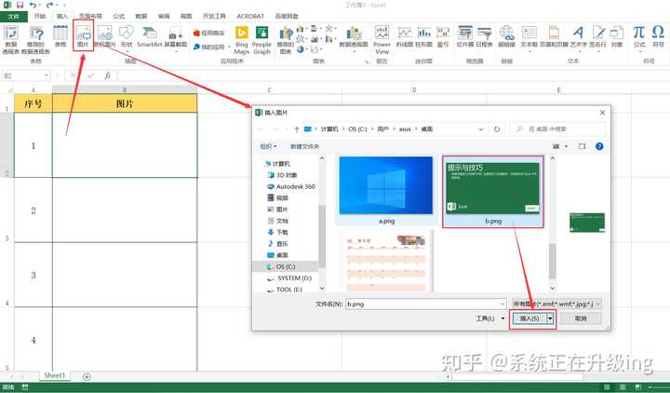The image size is (670, 393).
Task: Open the Office app store button
Action: point(209,33)
